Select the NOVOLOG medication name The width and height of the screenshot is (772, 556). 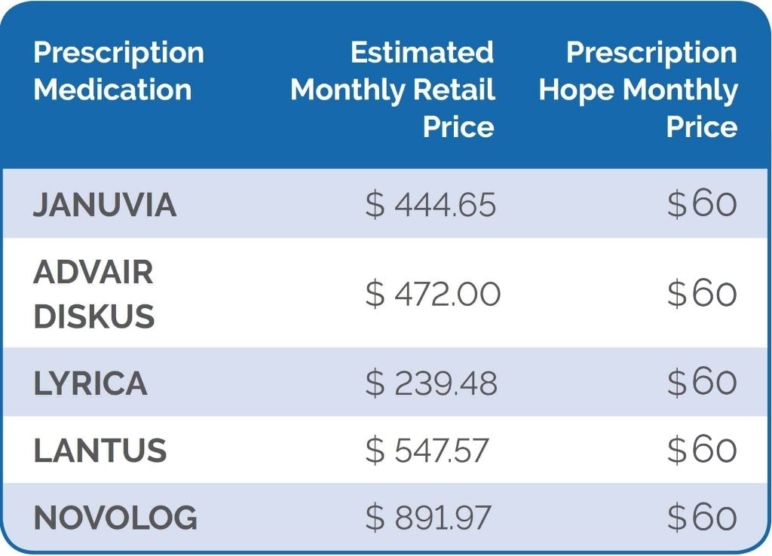115,518
